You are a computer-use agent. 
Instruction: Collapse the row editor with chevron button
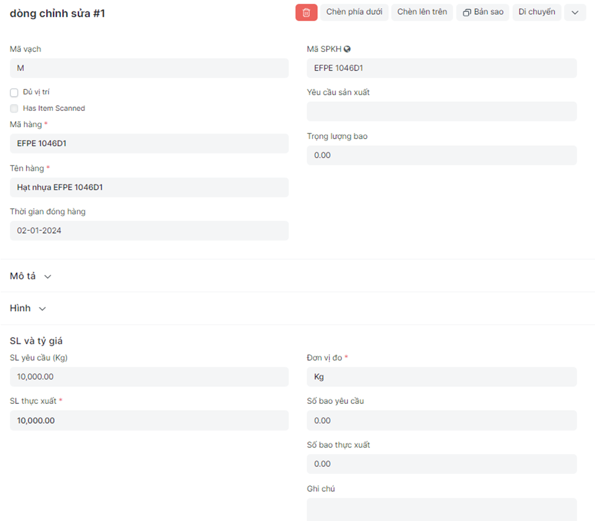[575, 12]
